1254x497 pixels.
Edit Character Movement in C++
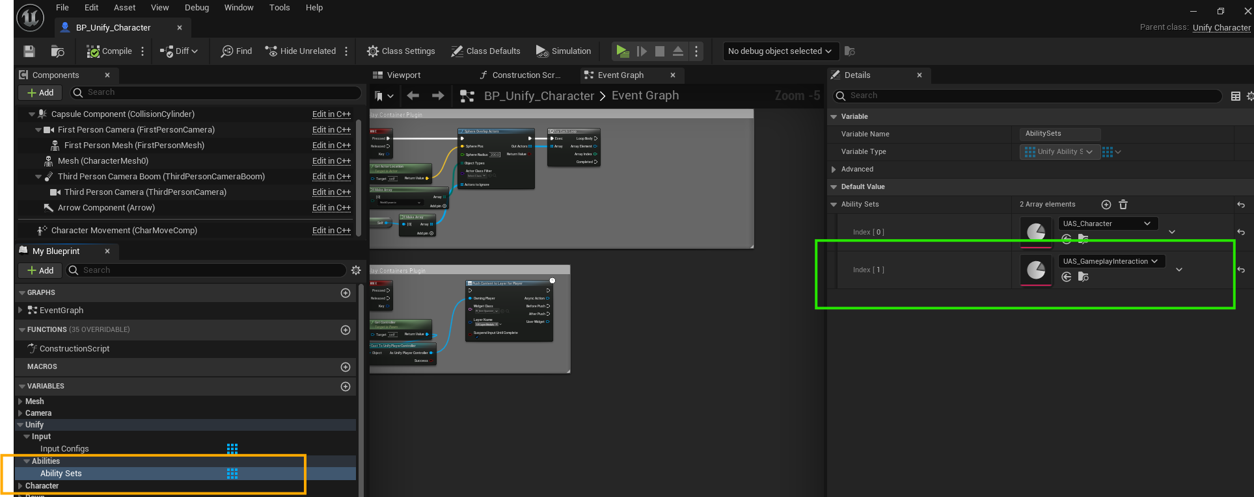331,231
